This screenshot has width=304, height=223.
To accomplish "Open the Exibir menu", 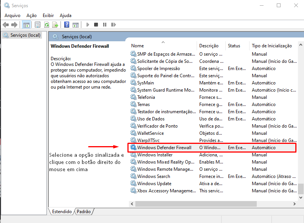I will point(48,16).
